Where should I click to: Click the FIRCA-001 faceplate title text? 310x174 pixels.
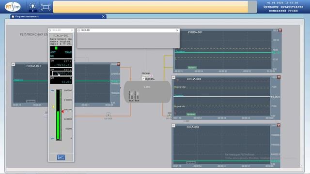61,36
